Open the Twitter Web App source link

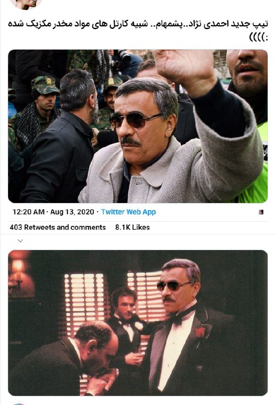coord(129,212)
